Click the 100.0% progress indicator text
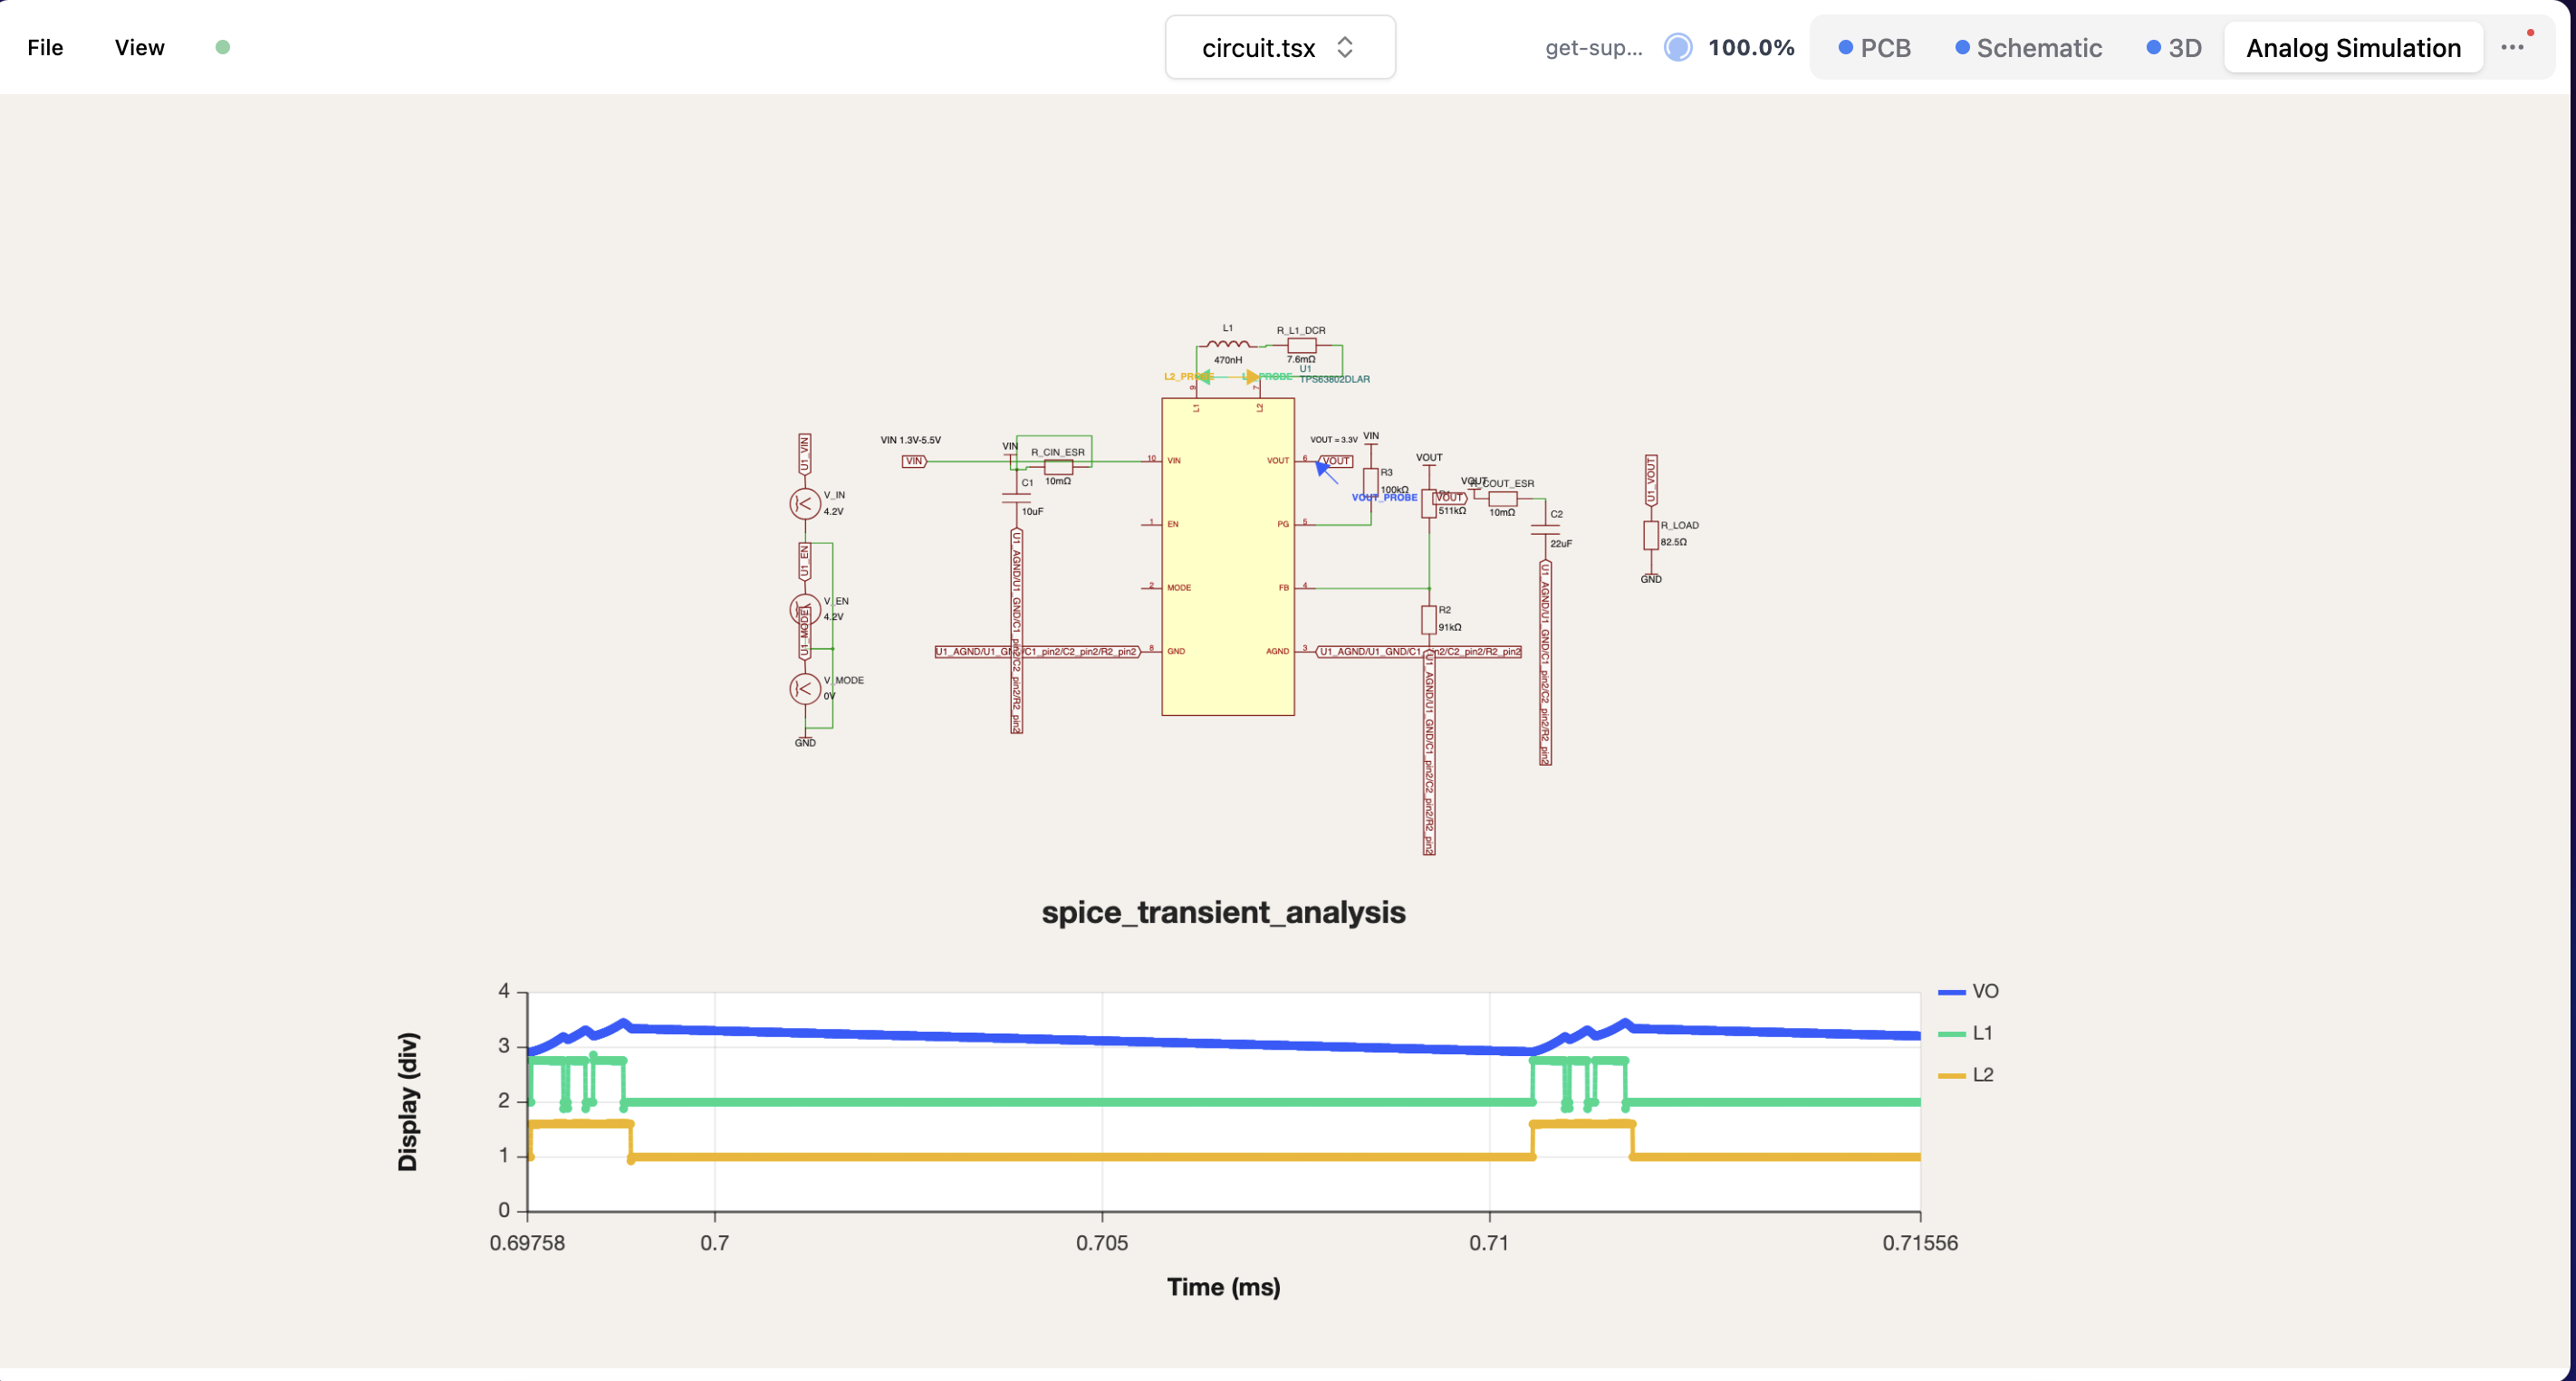Screen dimensions: 2576x1381 point(1751,47)
